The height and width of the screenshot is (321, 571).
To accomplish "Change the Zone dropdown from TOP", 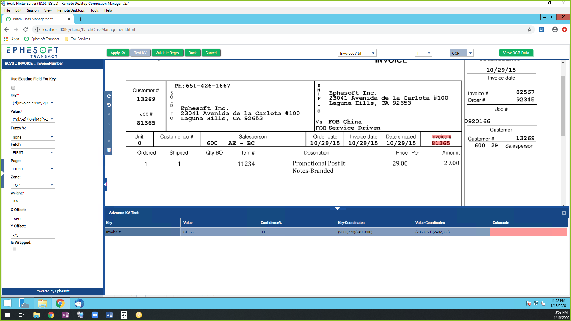I will pyautogui.click(x=33, y=185).
